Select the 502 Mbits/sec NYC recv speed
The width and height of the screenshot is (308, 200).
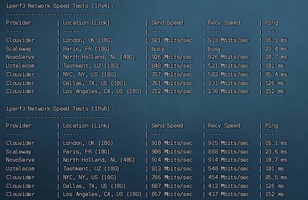pyautogui.click(x=229, y=74)
